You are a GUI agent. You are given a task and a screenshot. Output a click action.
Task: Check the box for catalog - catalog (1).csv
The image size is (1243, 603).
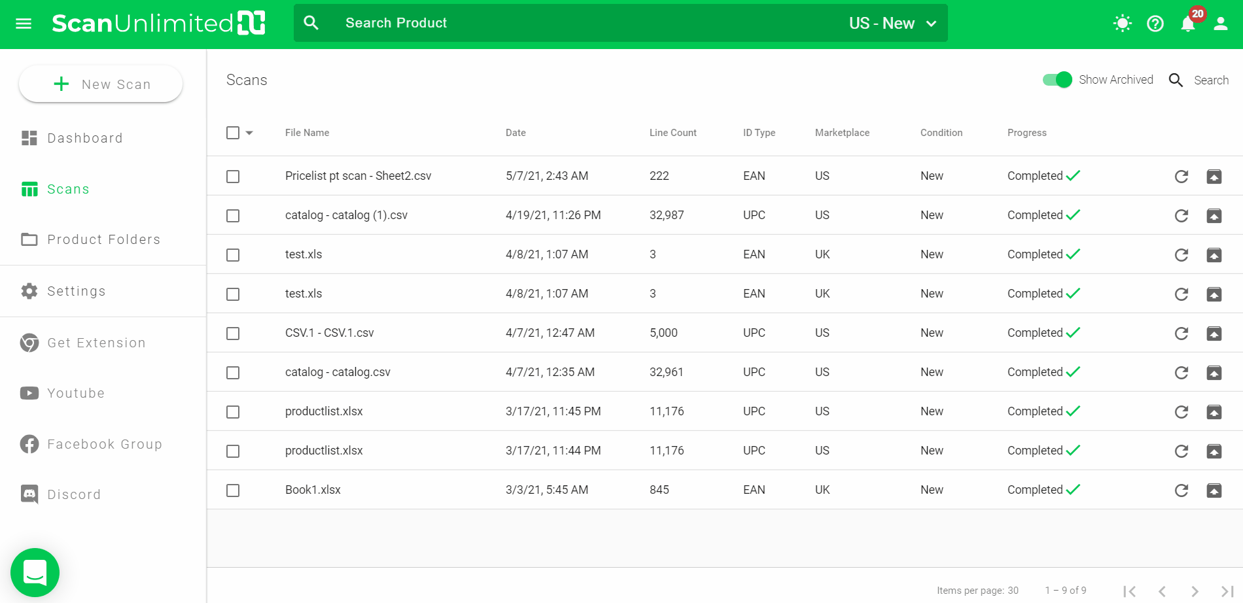click(233, 216)
